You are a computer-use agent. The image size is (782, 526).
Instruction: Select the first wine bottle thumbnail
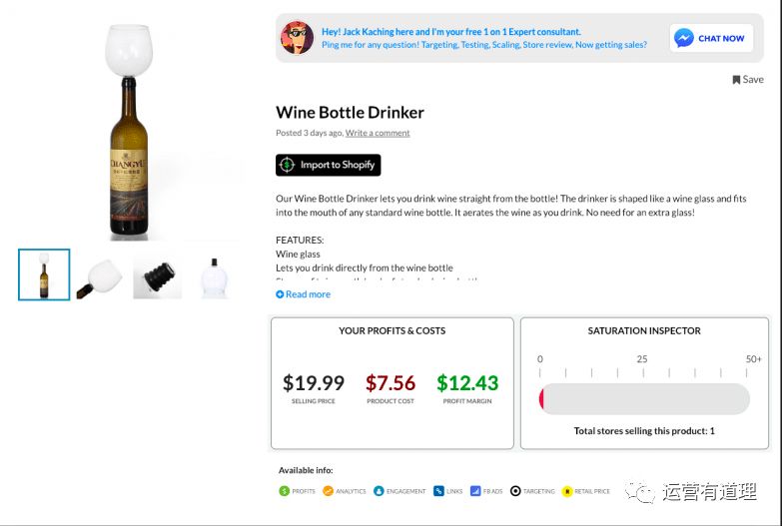pos(44,274)
